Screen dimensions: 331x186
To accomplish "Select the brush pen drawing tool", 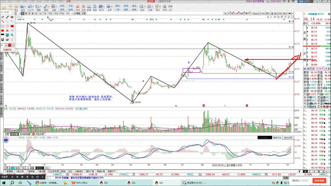I will [x=7, y=17].
